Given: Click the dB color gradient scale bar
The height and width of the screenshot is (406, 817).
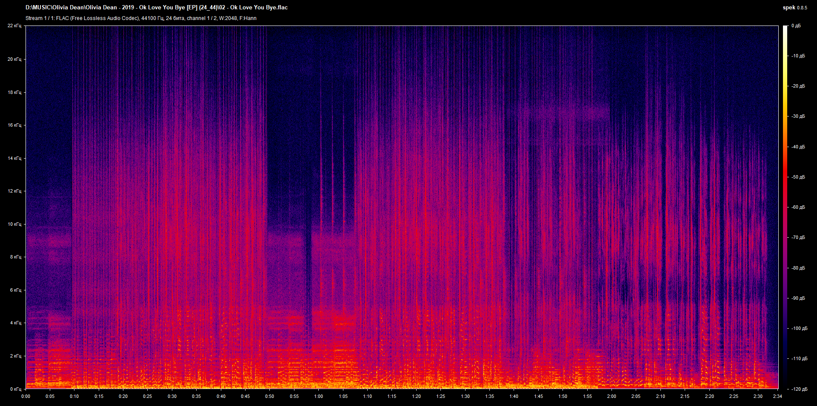Looking at the screenshot, I should click(785, 207).
